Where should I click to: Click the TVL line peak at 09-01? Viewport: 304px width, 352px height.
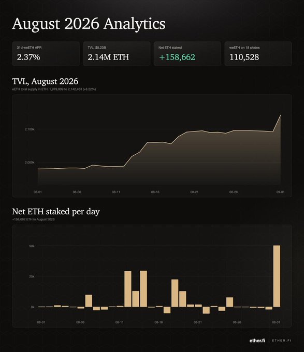[x=280, y=115]
